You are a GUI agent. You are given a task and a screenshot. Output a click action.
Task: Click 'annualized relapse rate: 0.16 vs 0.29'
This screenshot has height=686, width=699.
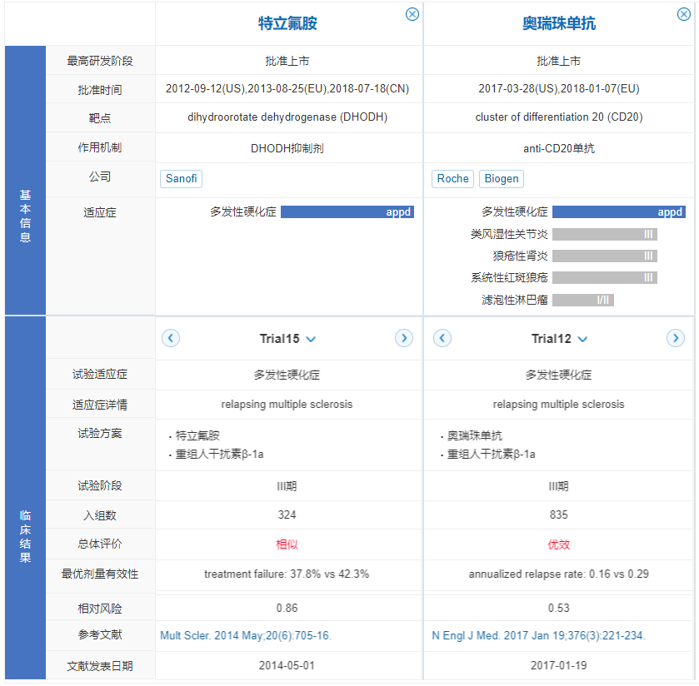(x=558, y=574)
